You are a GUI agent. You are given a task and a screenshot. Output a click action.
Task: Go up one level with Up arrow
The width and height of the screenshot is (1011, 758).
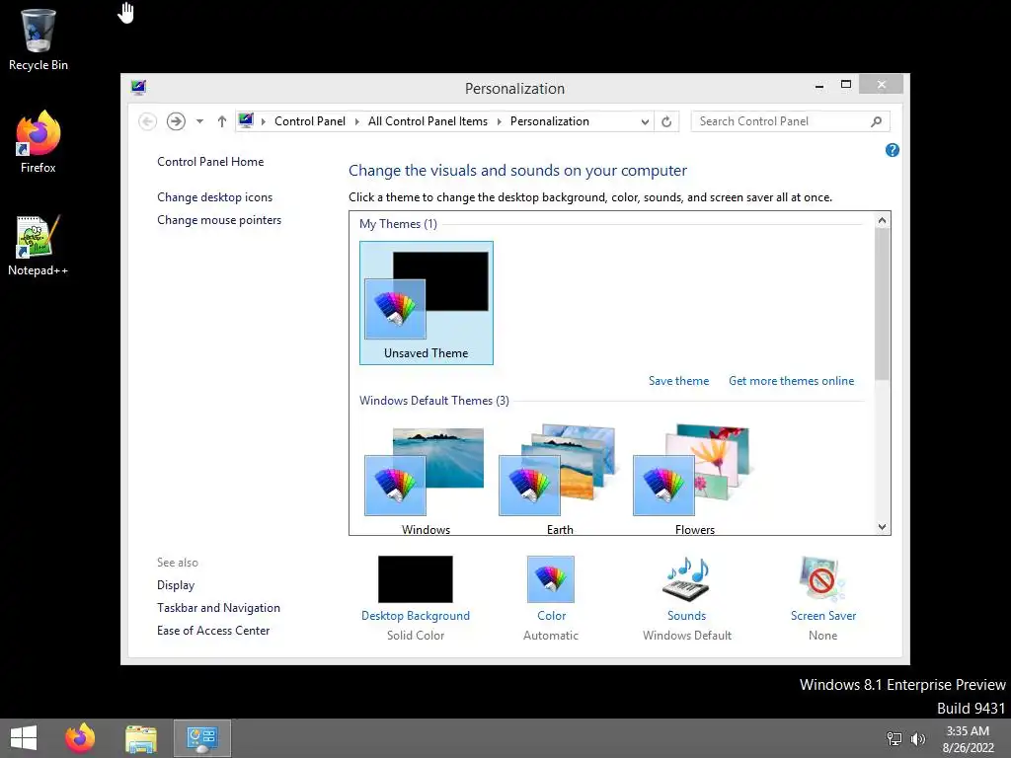[x=222, y=121]
